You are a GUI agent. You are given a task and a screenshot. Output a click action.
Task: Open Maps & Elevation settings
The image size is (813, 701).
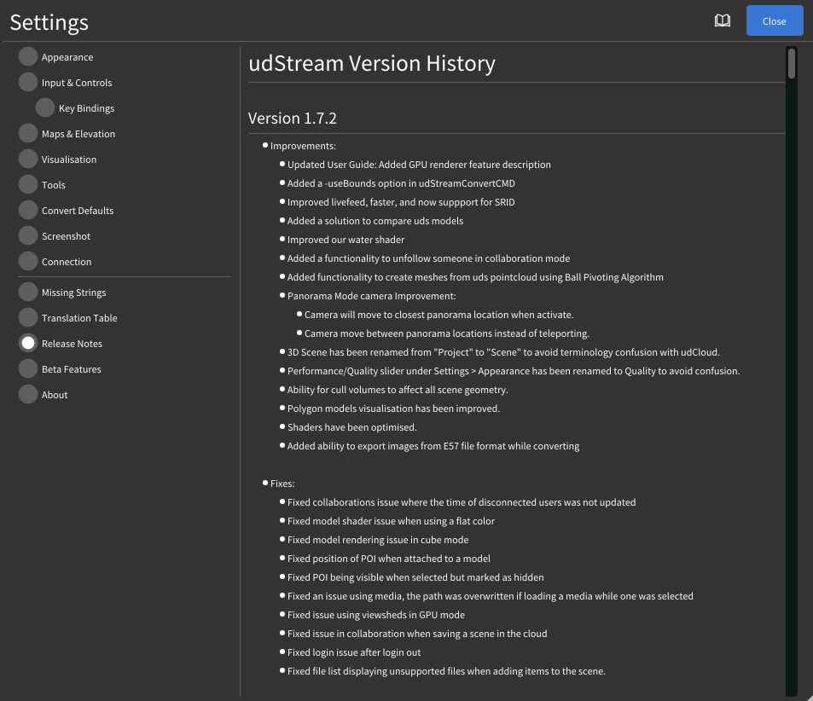coord(28,134)
